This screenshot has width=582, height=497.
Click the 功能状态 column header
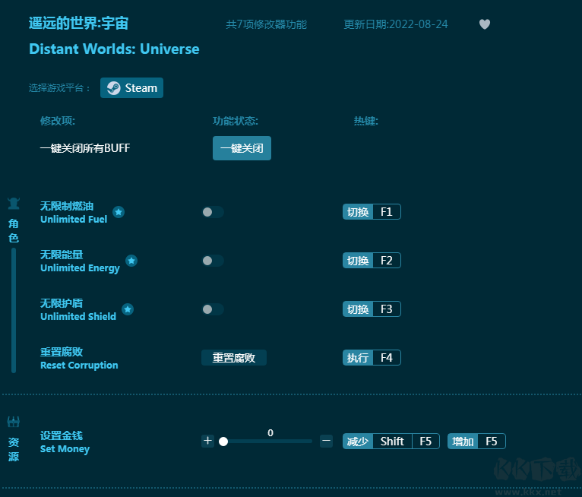tap(236, 121)
